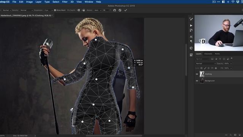The image size is (243, 137).
Task: Toggle the Show Mesh checkbox
Action: (55, 10)
